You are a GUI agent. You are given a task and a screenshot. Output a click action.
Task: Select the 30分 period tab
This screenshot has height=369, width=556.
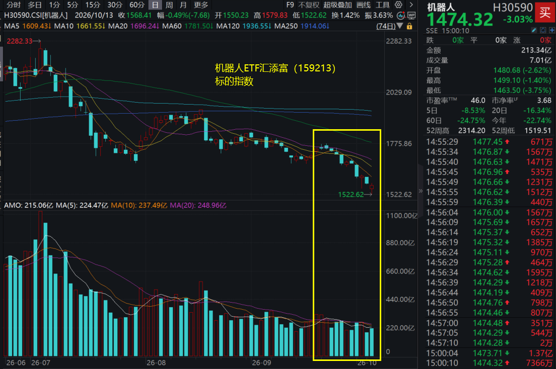point(114,5)
